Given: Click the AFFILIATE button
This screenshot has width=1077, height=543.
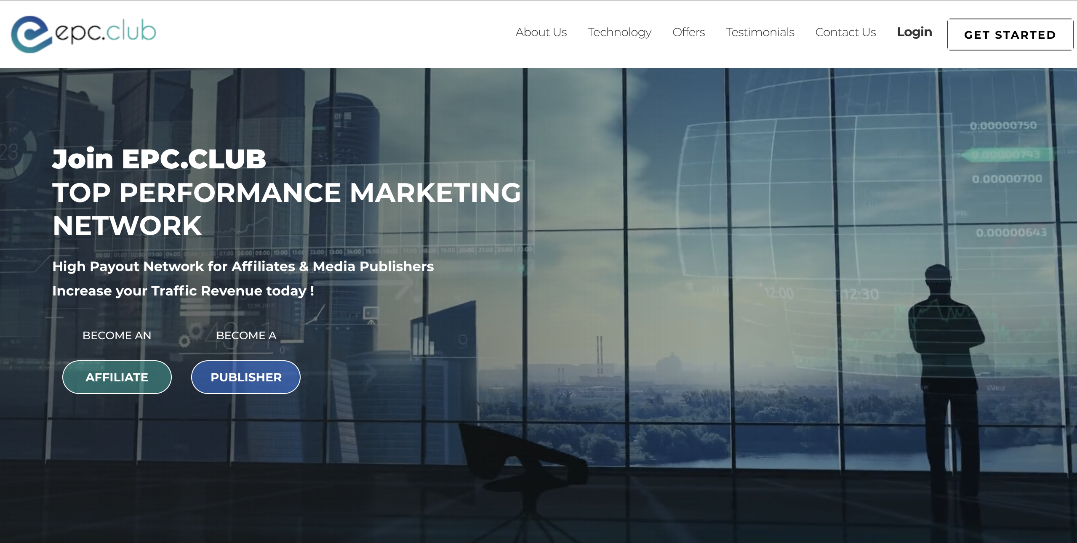Looking at the screenshot, I should [x=117, y=377].
